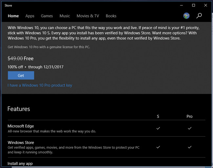This screenshot has height=168, width=213.
Task: Click the 'Free' price label
Action: tap(29, 58)
